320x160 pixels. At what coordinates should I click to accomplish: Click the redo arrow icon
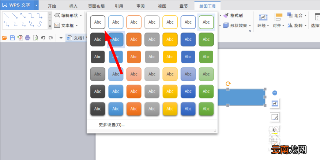51,38
